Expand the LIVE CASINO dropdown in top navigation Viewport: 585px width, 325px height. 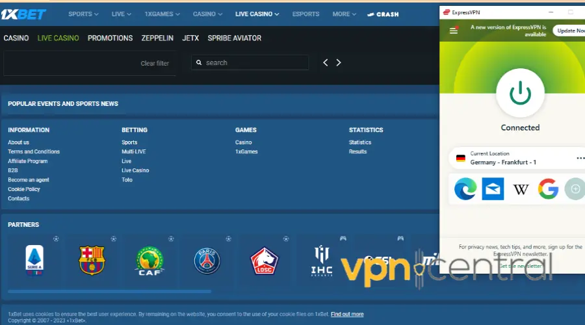[x=257, y=14]
